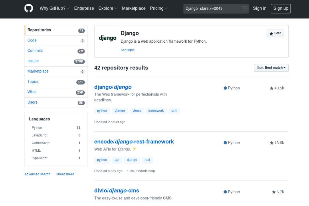Focus the search field containing Django stars:>=2048

(216, 9)
